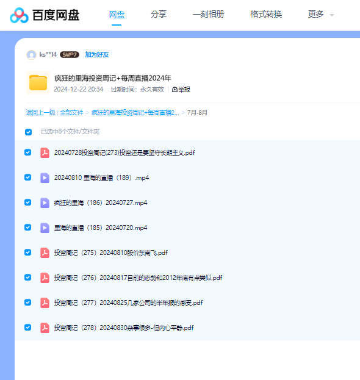Image resolution: width=360 pixels, height=380 pixels.
Task: Click PDF icon of 20240728投资周记(273) file
Action: [x=45, y=152]
